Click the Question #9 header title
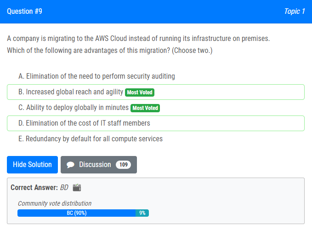 [24, 12]
